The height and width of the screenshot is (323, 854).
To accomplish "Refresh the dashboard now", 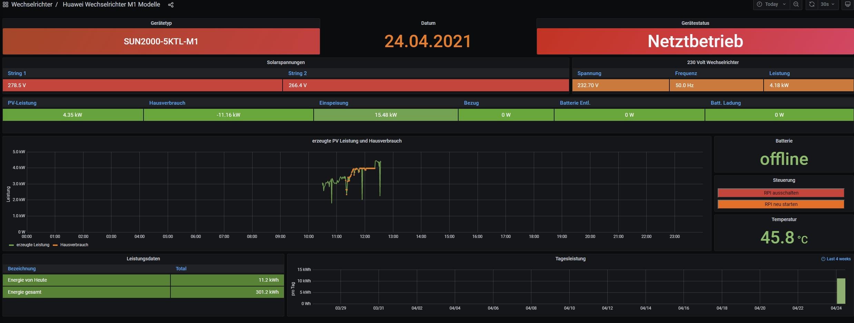I will [812, 4].
